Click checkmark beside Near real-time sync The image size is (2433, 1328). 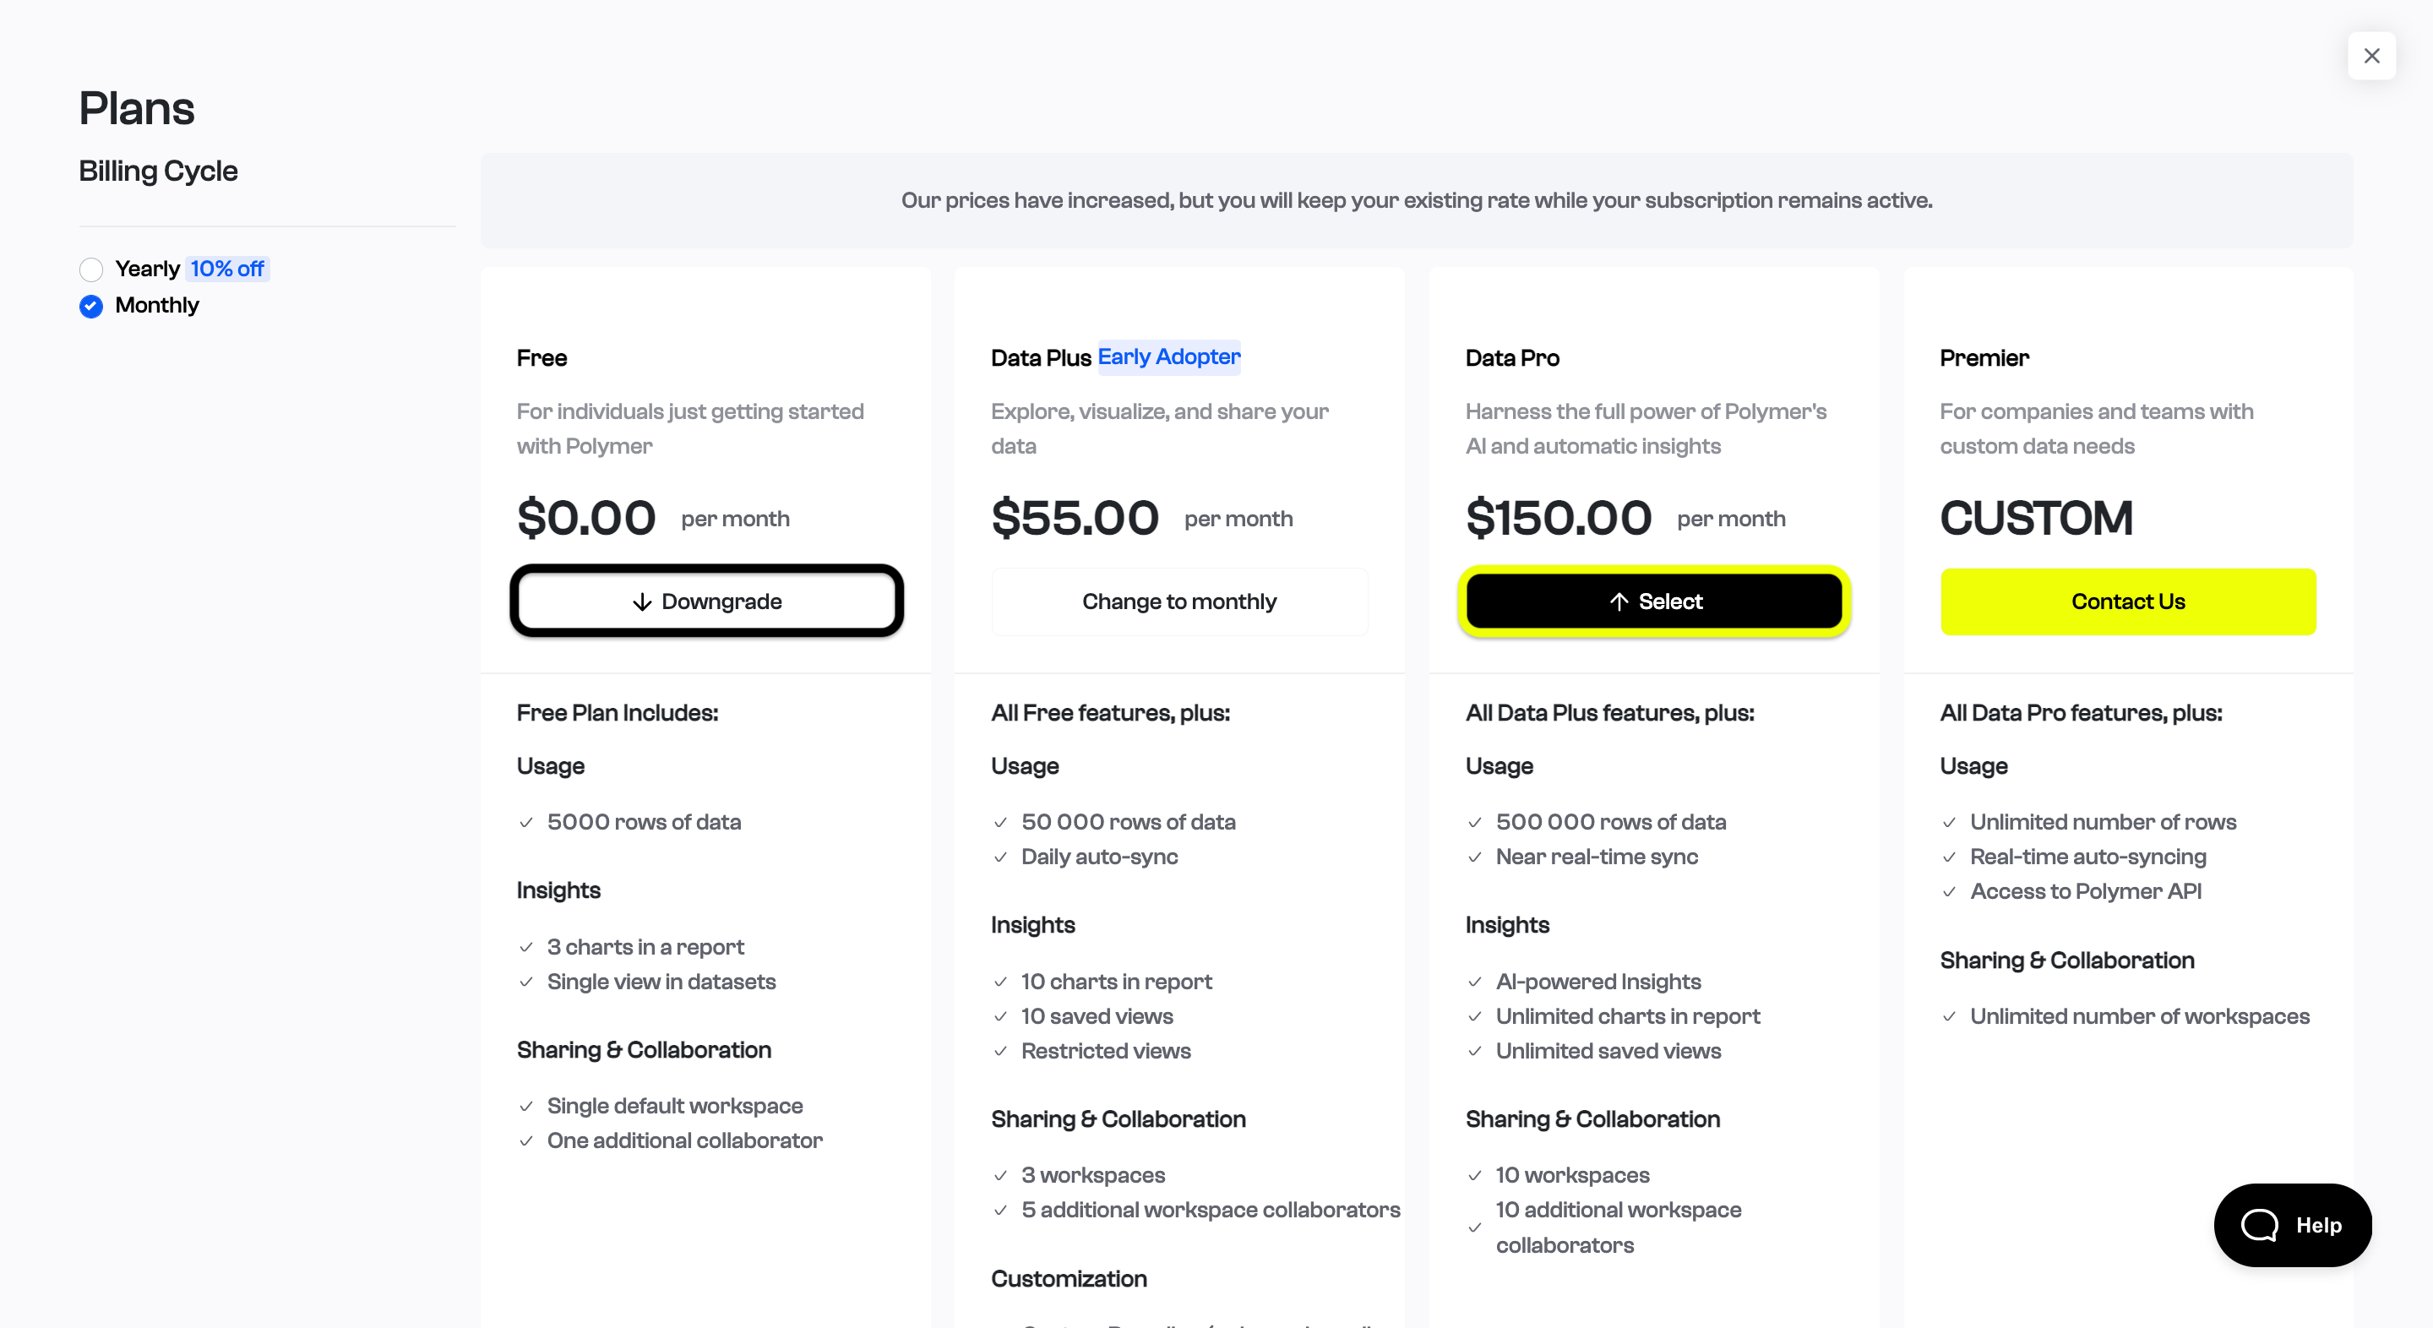coord(1474,857)
